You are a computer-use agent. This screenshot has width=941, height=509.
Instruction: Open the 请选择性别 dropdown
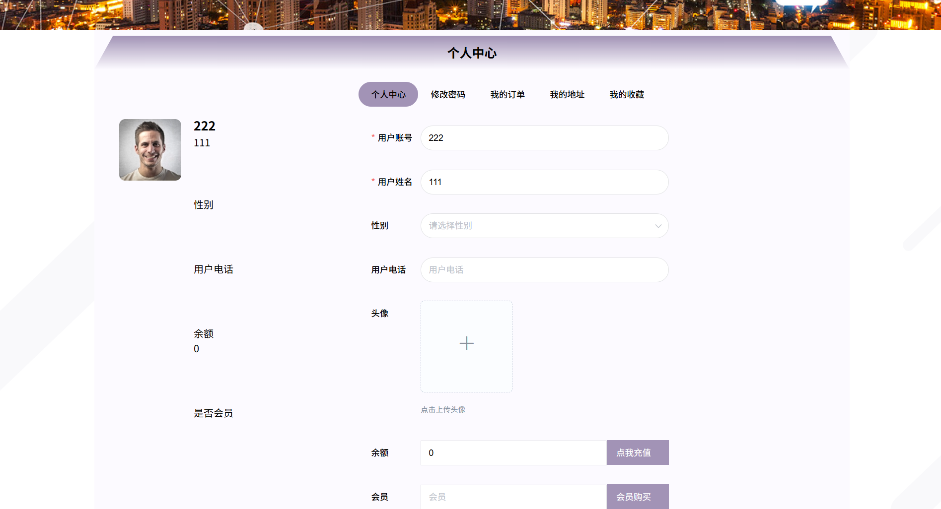(545, 226)
